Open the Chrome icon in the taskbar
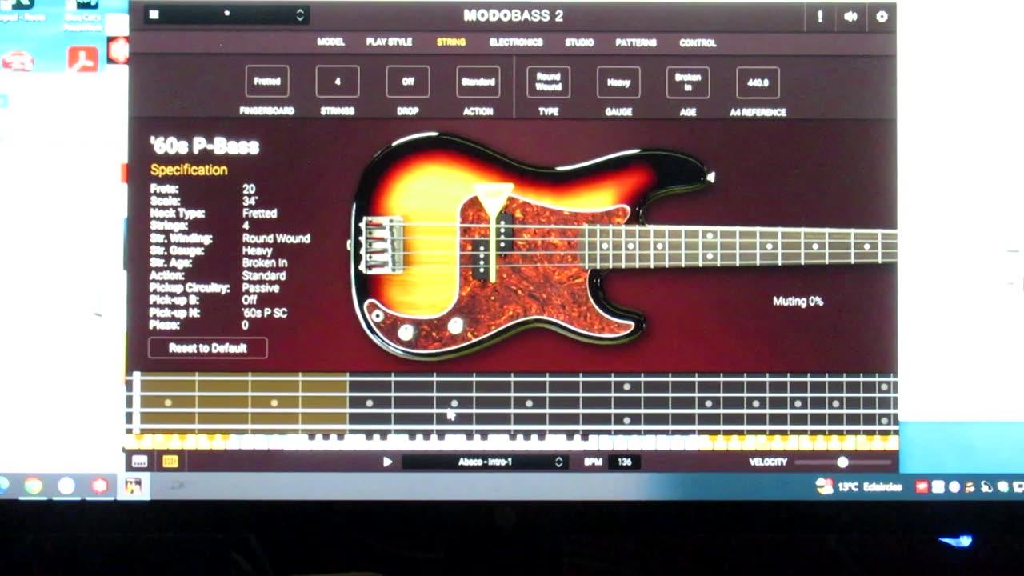The width and height of the screenshot is (1024, 576). [33, 486]
